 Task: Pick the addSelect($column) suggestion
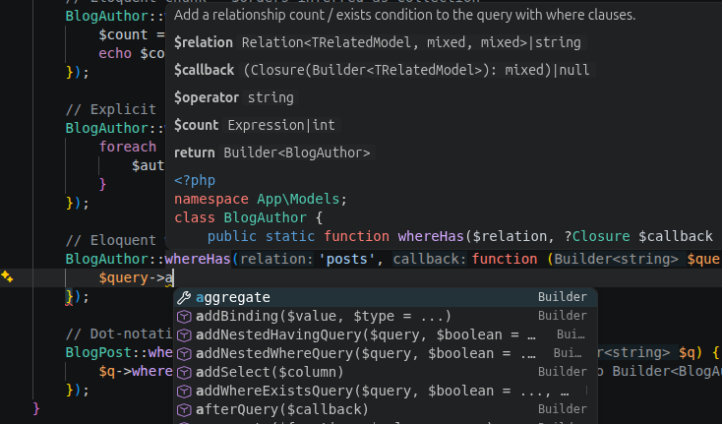(x=386, y=372)
